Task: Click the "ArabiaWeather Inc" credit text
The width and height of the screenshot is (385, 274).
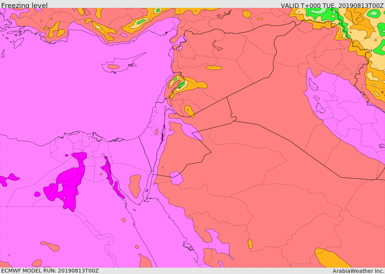Action: click(x=358, y=271)
